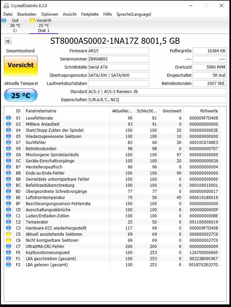This screenshot has height=307, width=231.
Task: Click status icon for UltraDMA-CRC-Fehler
Action: [8, 246]
